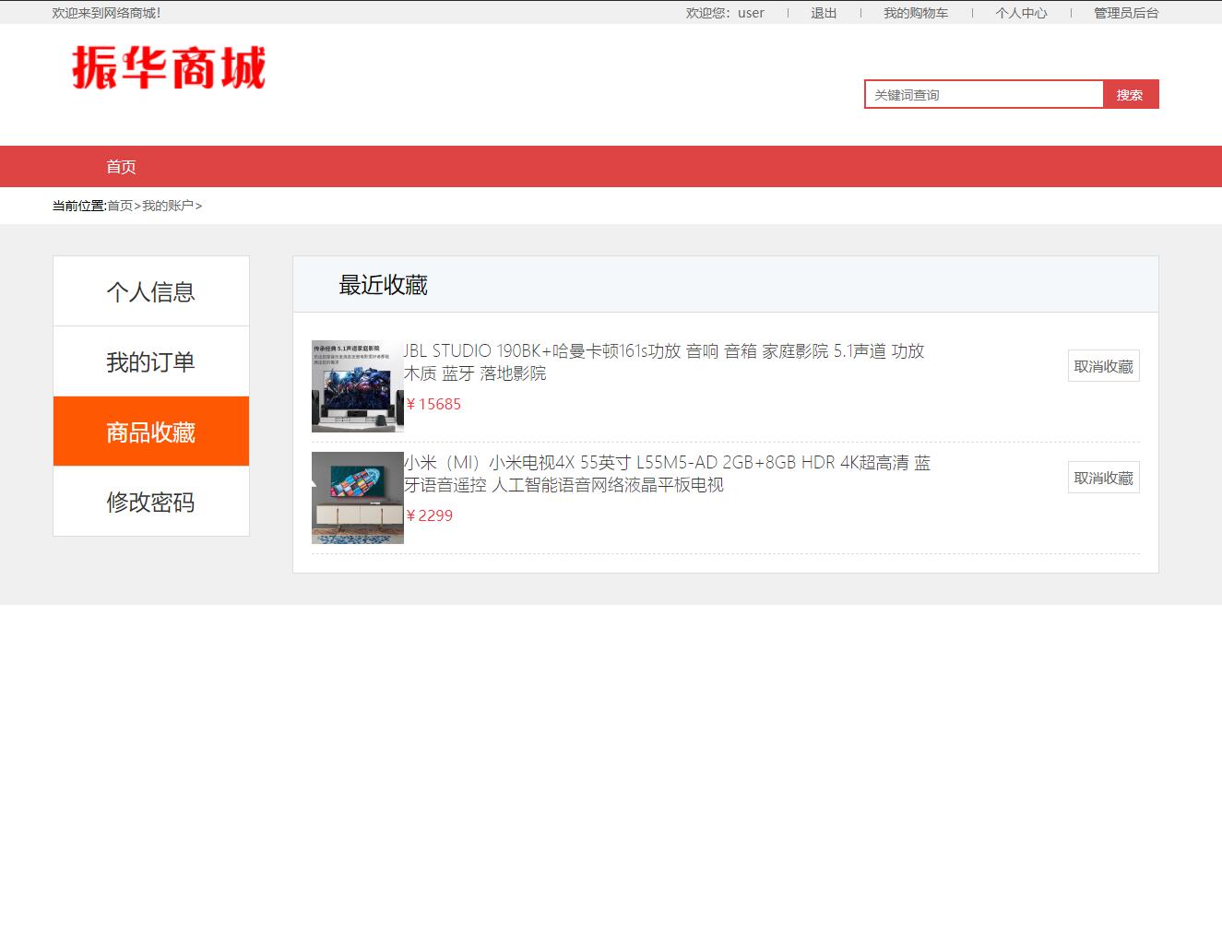Open 个人信息 in the sidebar

[x=150, y=290]
